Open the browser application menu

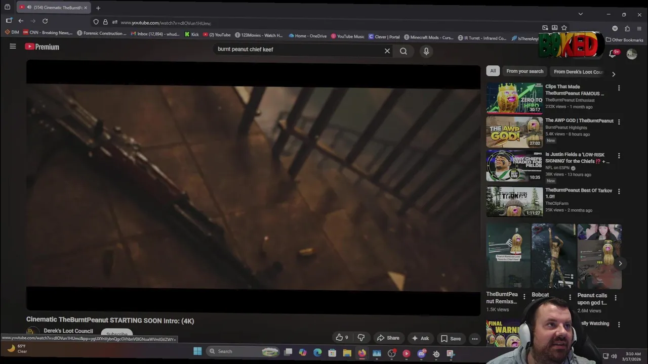coord(639,29)
